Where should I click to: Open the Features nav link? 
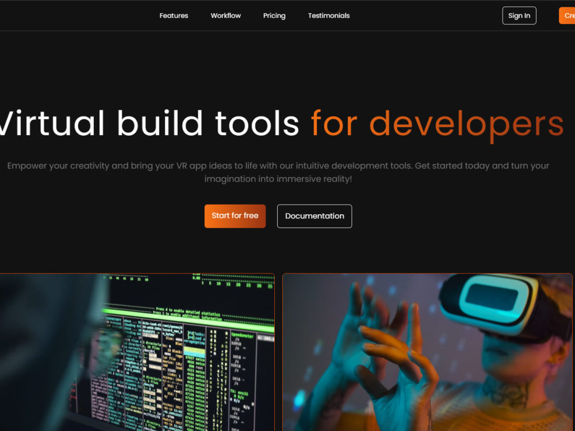click(174, 16)
